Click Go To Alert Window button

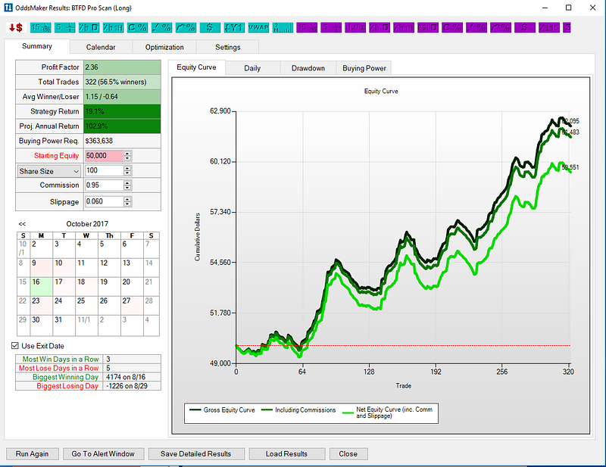(103, 454)
